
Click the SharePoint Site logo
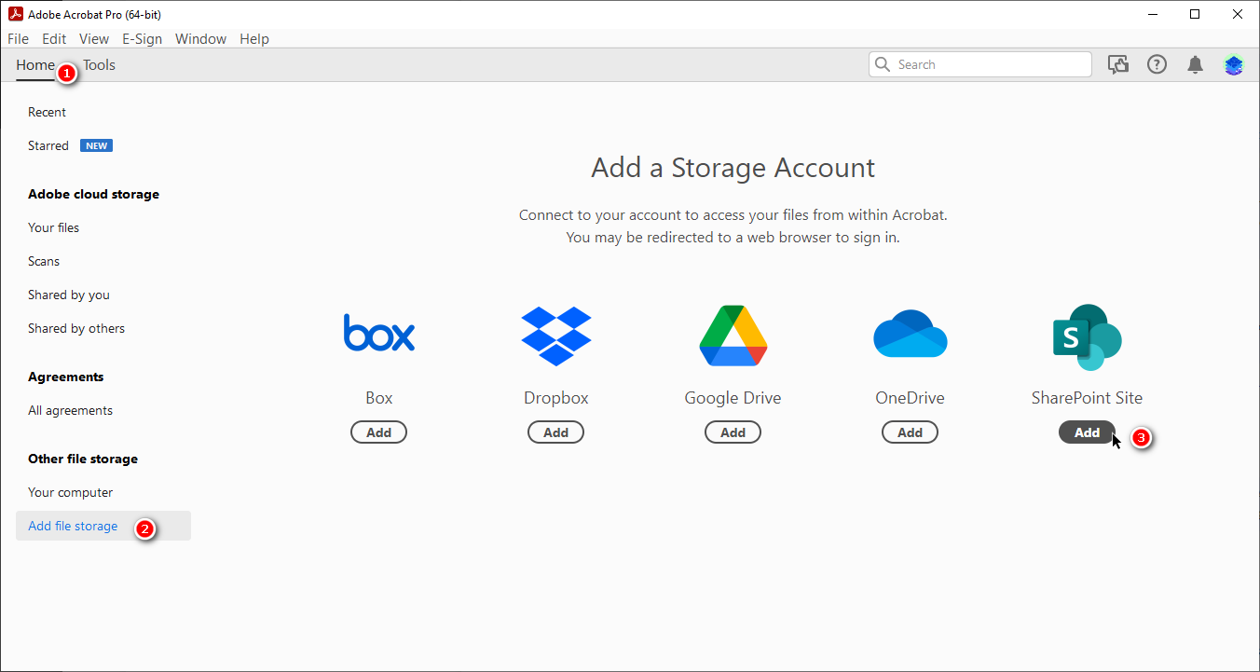[x=1087, y=336]
